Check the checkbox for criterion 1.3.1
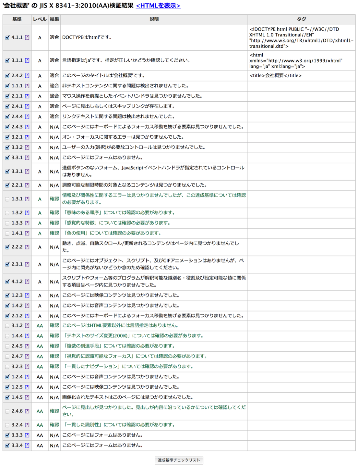The height and width of the screenshot is (466, 358). [7, 199]
